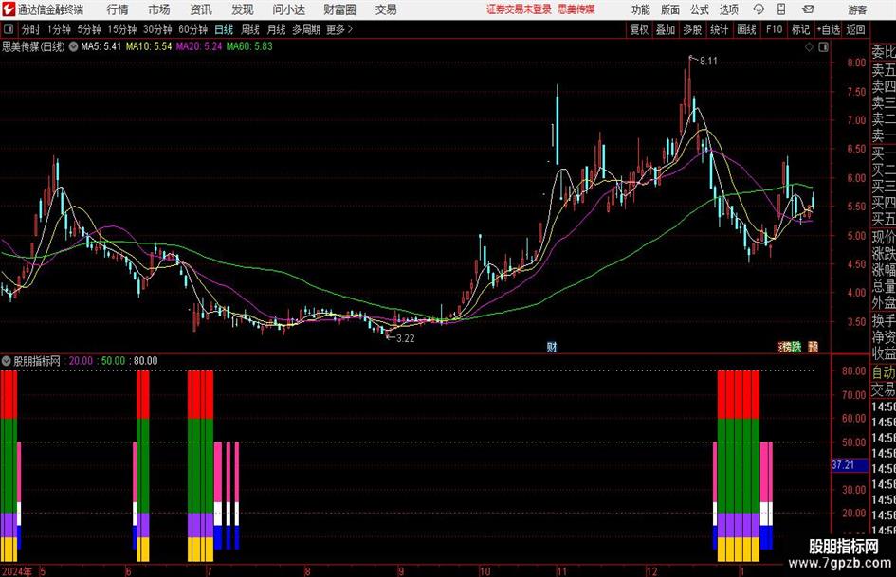Screen dimensions: 896x577
Task: Open the 画线 drawing tools
Action: 746,29
